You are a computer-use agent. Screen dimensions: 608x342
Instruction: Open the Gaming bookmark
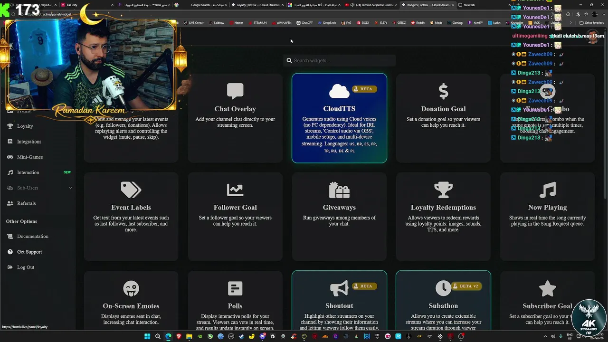click(455, 23)
